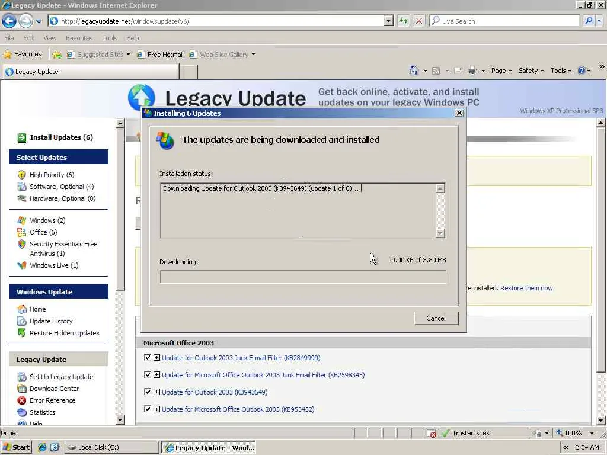
Task: Click the Refresh page icon
Action: 403,21
